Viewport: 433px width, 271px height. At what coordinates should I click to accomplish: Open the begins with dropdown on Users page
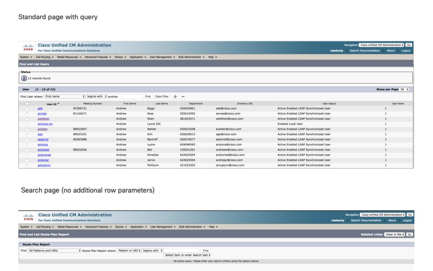pyautogui.click(x=97, y=97)
